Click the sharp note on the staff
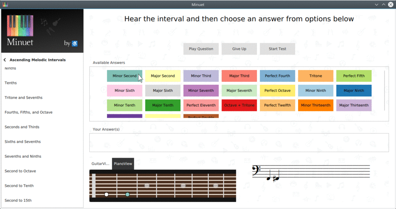 point(276,178)
